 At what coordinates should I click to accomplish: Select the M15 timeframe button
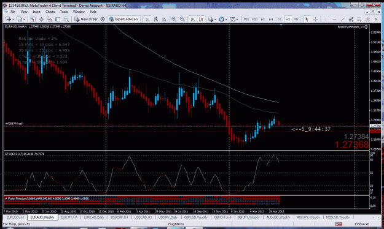[246, 19]
